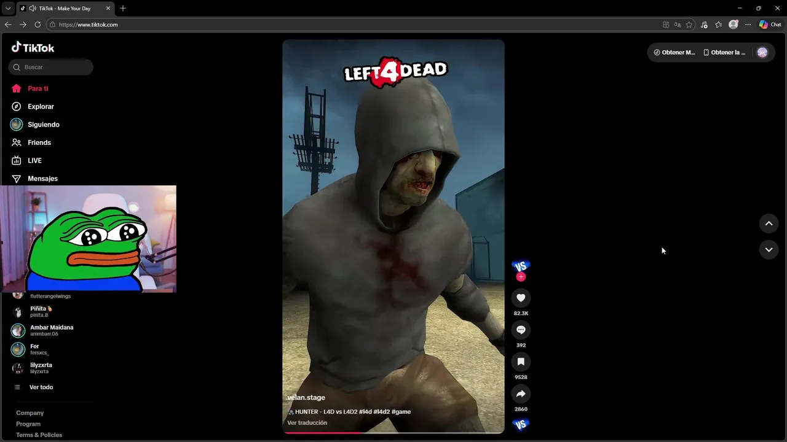
Task: Expand the Terms & Policies section
Action: tap(39, 435)
